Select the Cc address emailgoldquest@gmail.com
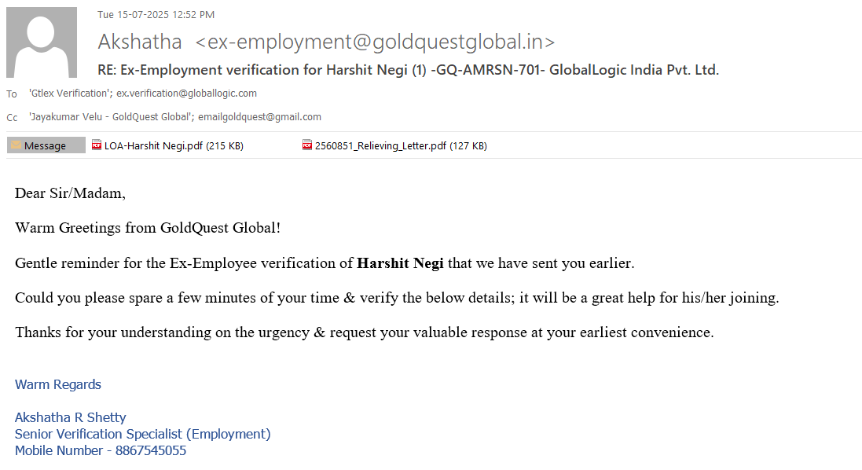This screenshot has height=470, width=862. click(259, 117)
